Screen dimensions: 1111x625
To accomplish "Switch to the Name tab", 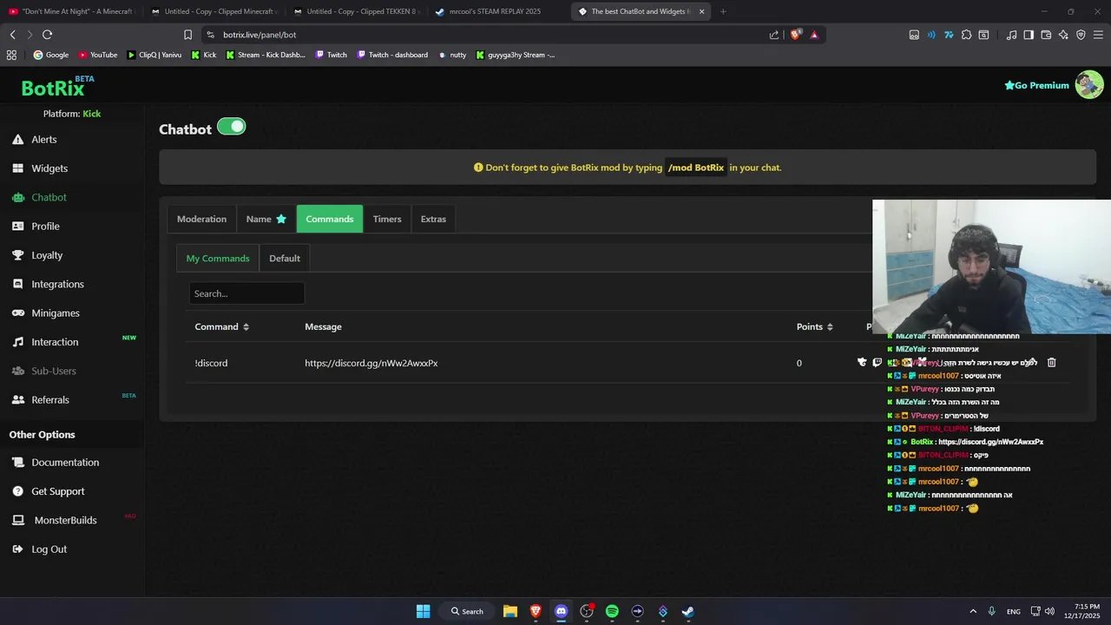I will pyautogui.click(x=266, y=219).
